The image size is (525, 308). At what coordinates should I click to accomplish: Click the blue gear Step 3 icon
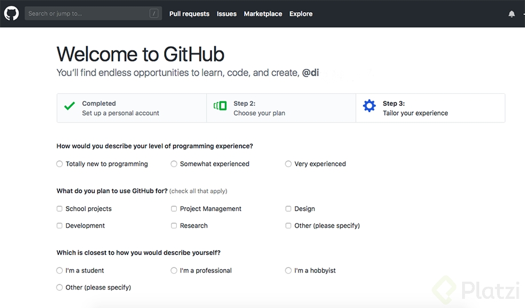click(x=369, y=106)
